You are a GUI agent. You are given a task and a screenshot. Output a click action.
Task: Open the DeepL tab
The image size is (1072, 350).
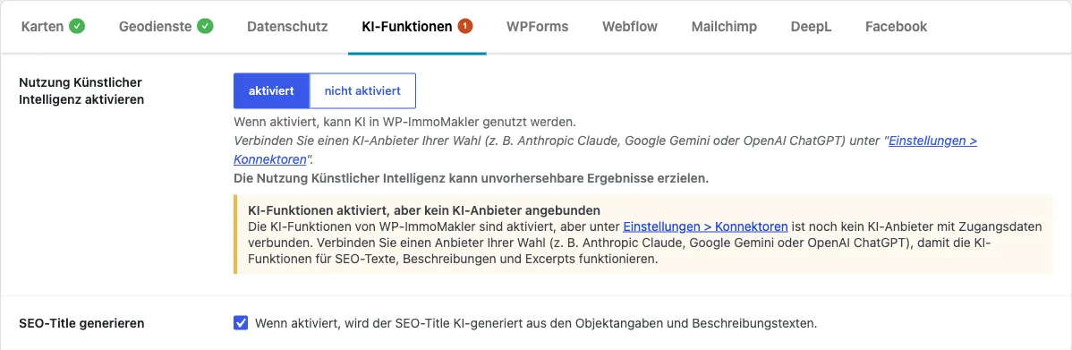pyautogui.click(x=811, y=27)
